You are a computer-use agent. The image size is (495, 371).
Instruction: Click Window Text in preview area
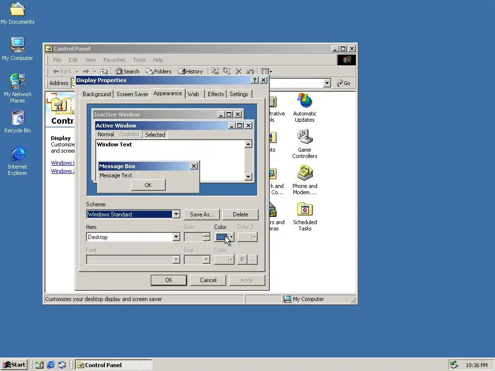(115, 144)
